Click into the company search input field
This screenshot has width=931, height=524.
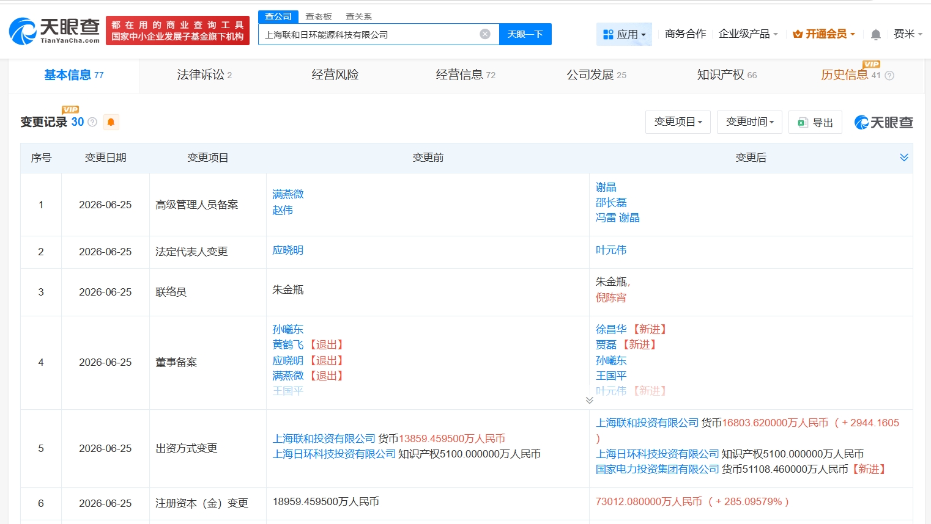pos(370,34)
